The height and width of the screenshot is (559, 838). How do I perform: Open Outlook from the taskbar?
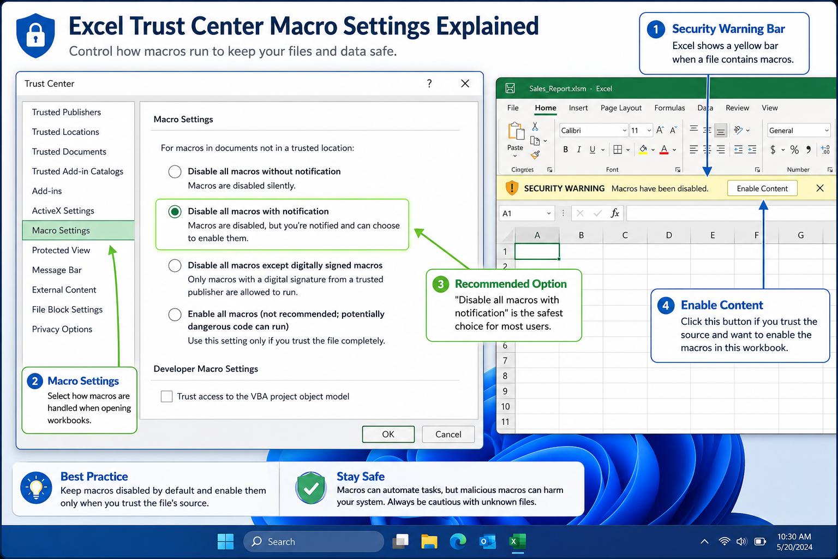click(x=487, y=542)
